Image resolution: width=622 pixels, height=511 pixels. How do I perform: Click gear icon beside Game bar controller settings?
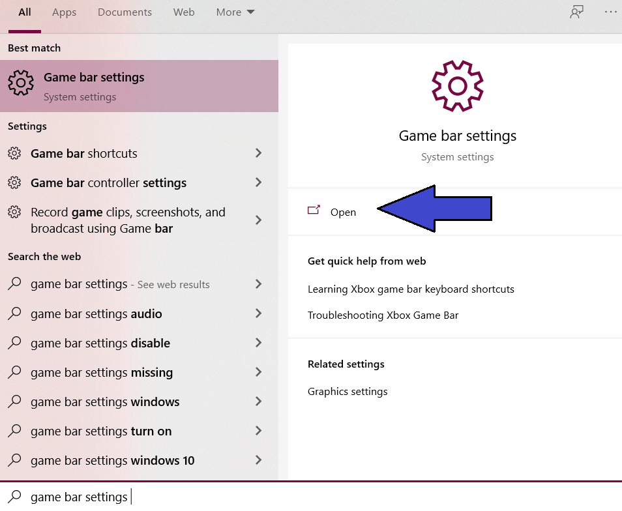click(14, 182)
